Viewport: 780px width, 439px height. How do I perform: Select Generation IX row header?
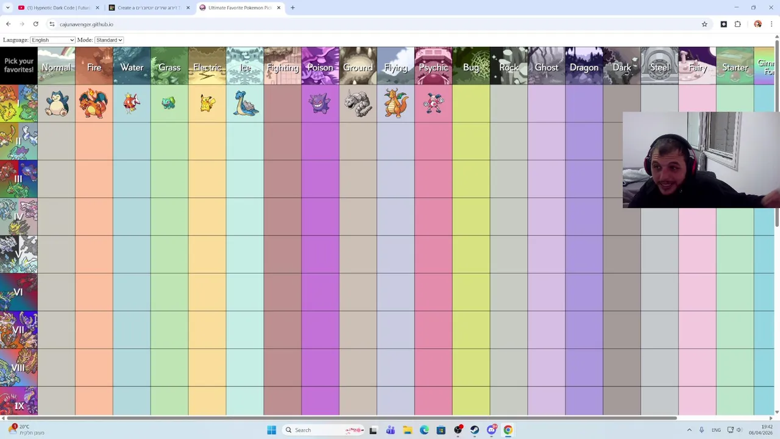[19, 401]
